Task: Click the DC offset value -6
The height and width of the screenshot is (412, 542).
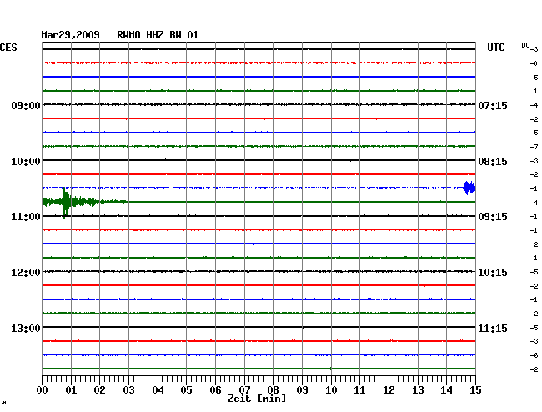Action: click(534, 355)
